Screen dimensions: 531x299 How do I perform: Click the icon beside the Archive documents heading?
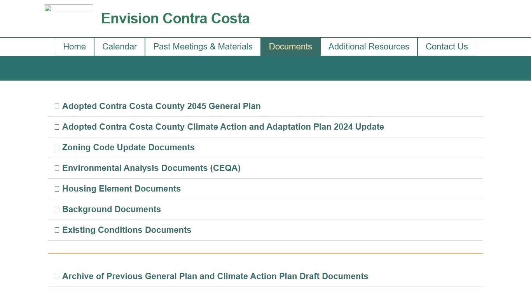click(57, 276)
